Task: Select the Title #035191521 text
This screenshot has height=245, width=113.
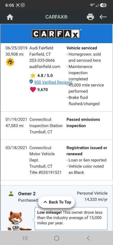Action: [x=45, y=173]
